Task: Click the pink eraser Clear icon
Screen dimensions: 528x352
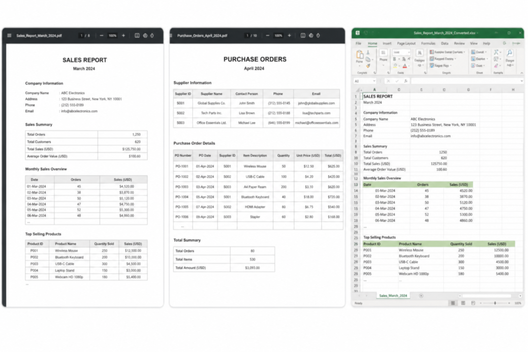Action: click(496, 65)
